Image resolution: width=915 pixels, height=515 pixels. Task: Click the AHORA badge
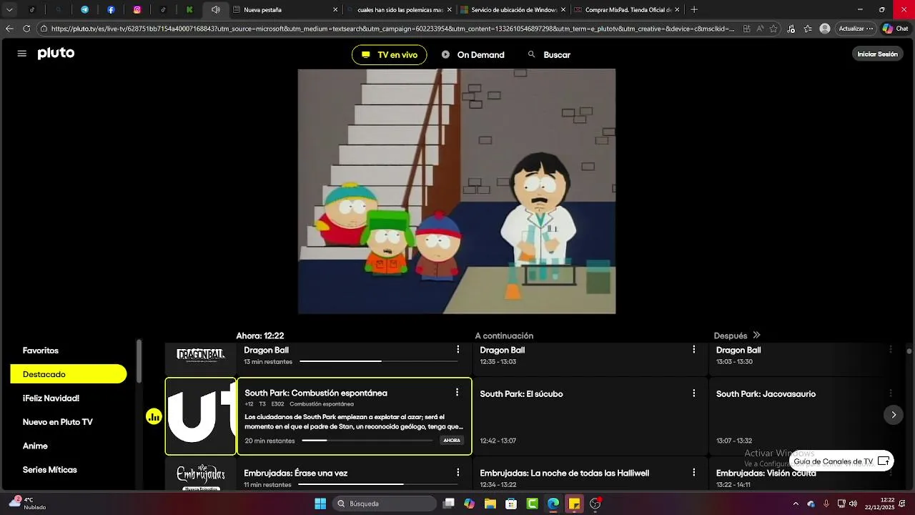452,441
